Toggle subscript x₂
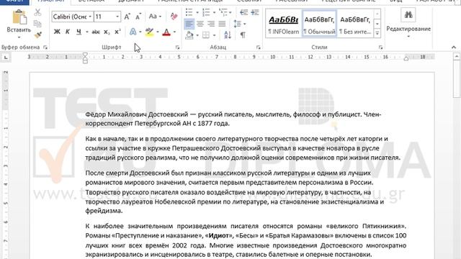This screenshot has height=259, width=461. point(107,32)
